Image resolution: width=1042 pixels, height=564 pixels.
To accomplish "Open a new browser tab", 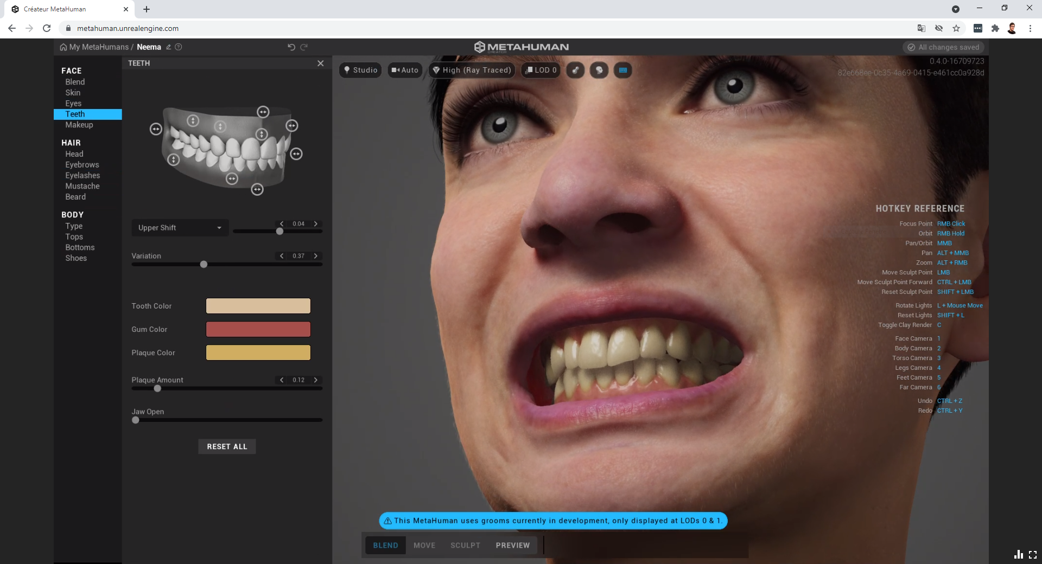I will point(147,9).
